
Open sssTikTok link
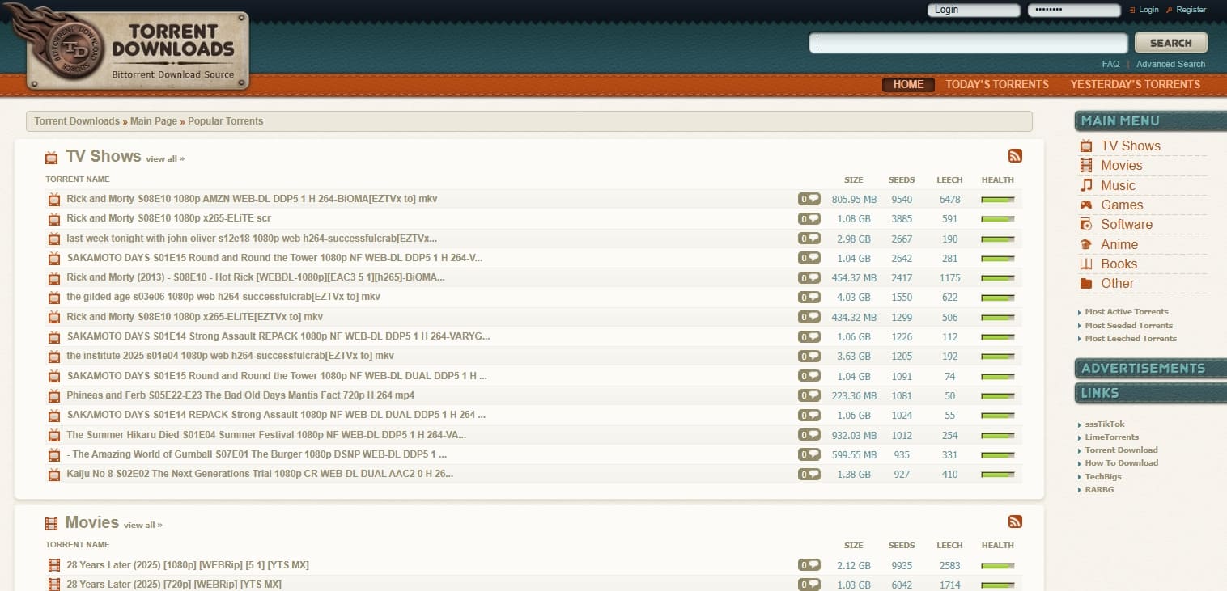pyautogui.click(x=1105, y=424)
